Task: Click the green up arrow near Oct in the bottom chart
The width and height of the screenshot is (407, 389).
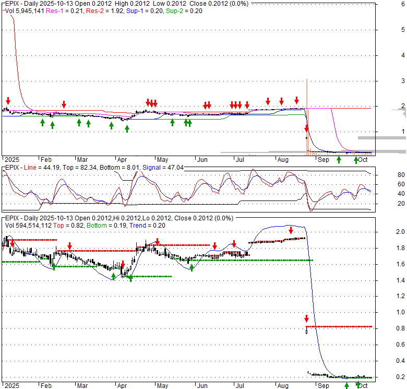Action: (358, 385)
